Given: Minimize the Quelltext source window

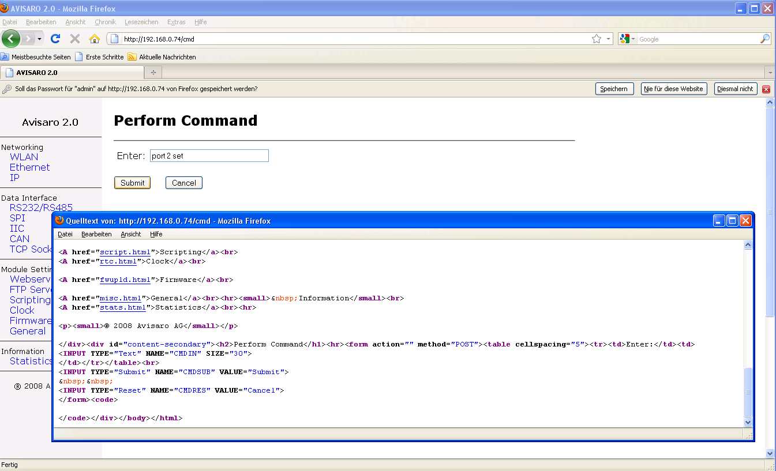Looking at the screenshot, I should click(719, 220).
